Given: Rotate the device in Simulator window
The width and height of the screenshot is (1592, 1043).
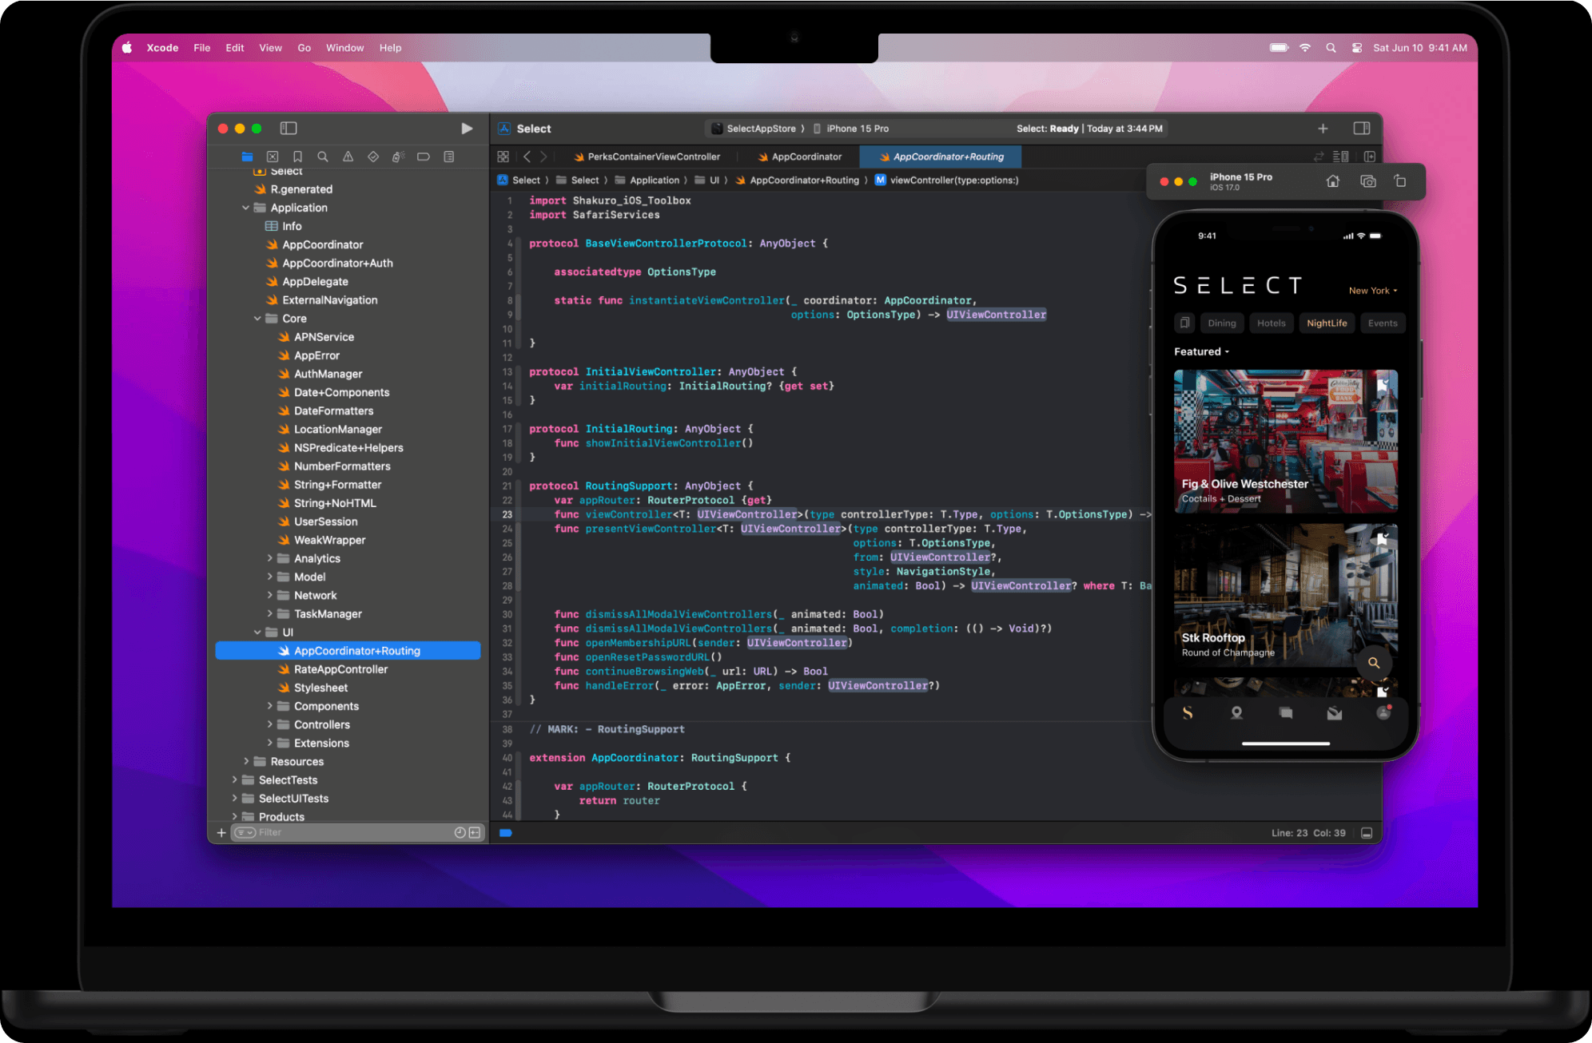Looking at the screenshot, I should point(1400,181).
